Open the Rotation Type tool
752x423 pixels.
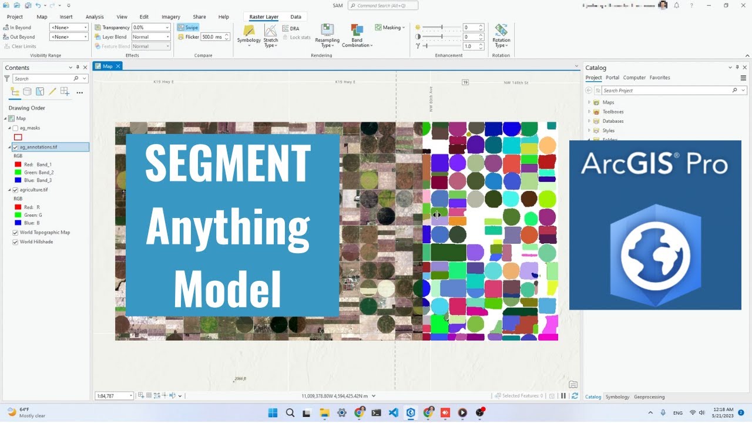coord(501,35)
